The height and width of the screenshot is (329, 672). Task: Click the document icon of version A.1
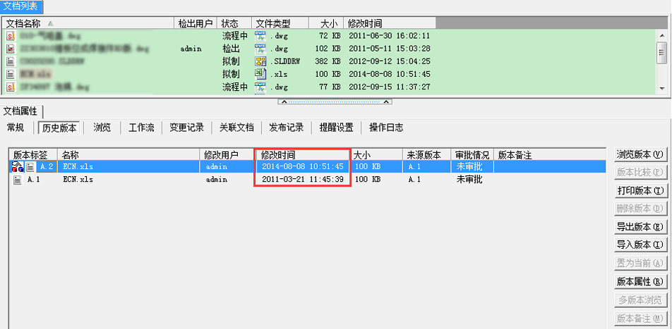point(18,180)
